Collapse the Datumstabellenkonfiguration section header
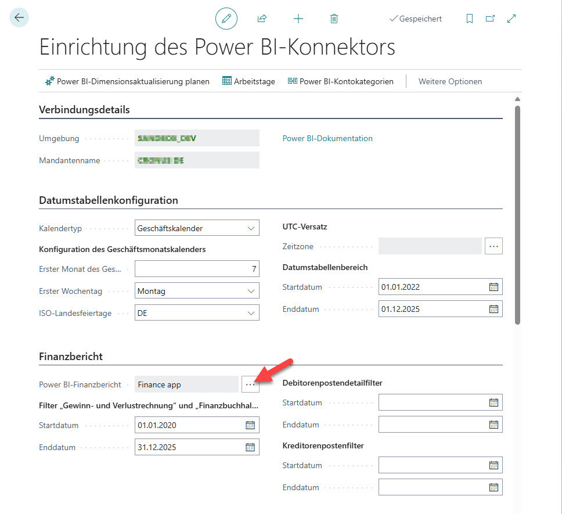This screenshot has width=562, height=514. pyautogui.click(x=108, y=200)
